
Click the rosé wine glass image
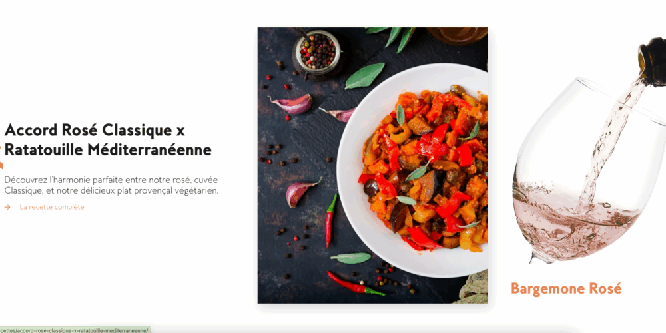tap(588, 170)
